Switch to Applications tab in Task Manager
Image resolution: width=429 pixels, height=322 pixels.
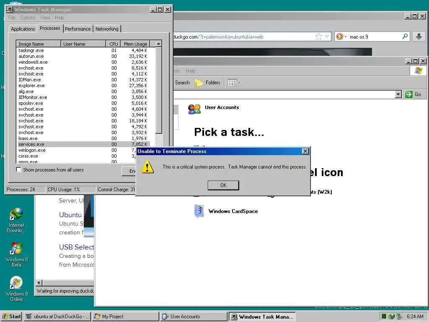point(23,29)
